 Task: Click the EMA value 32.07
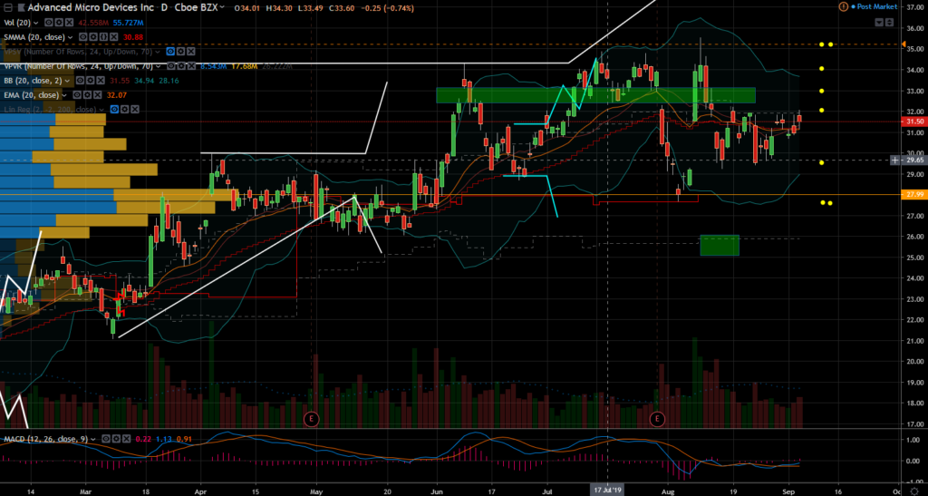(117, 94)
